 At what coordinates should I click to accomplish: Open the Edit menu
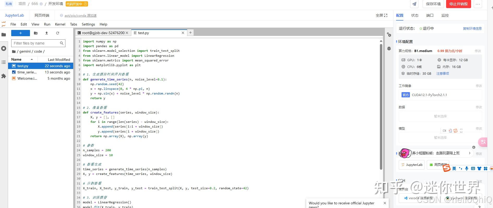24,24
